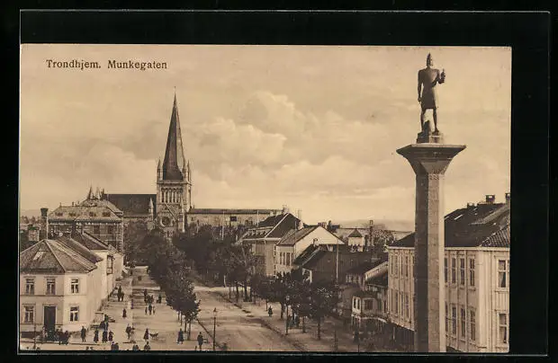Click the statue atop the column
Viewport: 558px width, 363px height.
click(430, 94)
